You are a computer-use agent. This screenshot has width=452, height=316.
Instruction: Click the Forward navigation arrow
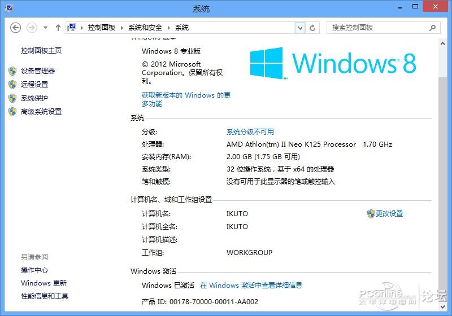pyautogui.click(x=32, y=28)
